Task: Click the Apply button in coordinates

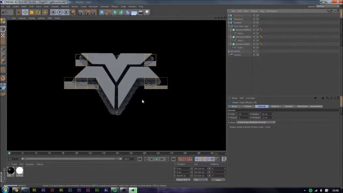Action: (x=218, y=180)
